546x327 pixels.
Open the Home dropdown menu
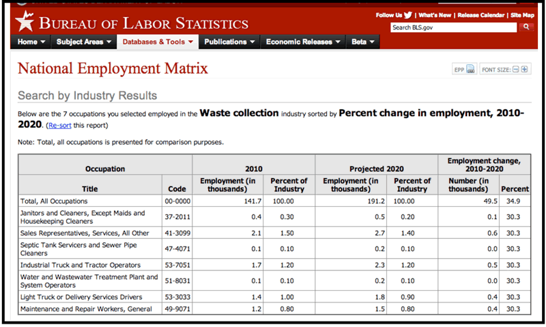31,42
